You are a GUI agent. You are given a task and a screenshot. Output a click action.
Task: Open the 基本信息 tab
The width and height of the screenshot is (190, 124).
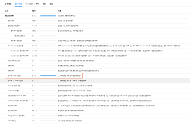(x=8, y=4)
